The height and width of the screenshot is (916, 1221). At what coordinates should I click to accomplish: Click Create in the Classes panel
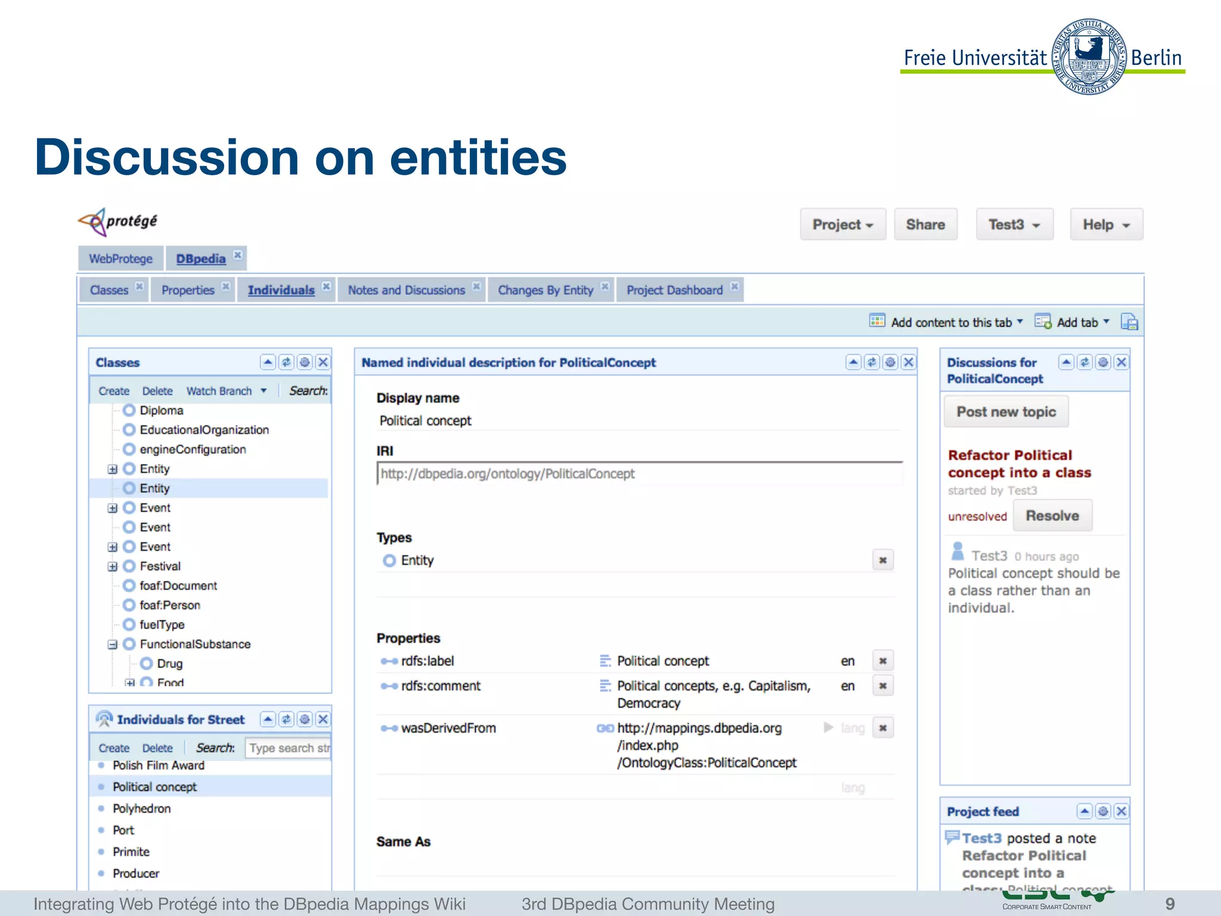[114, 391]
